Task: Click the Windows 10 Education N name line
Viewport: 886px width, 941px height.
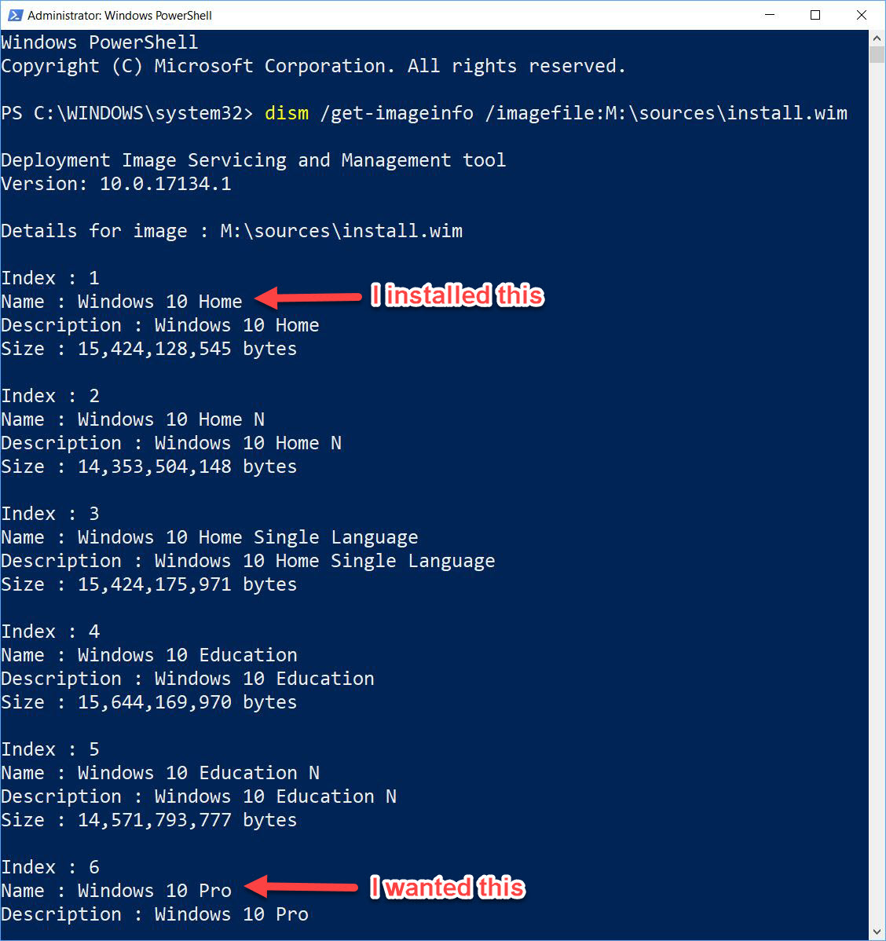Action: (160, 772)
